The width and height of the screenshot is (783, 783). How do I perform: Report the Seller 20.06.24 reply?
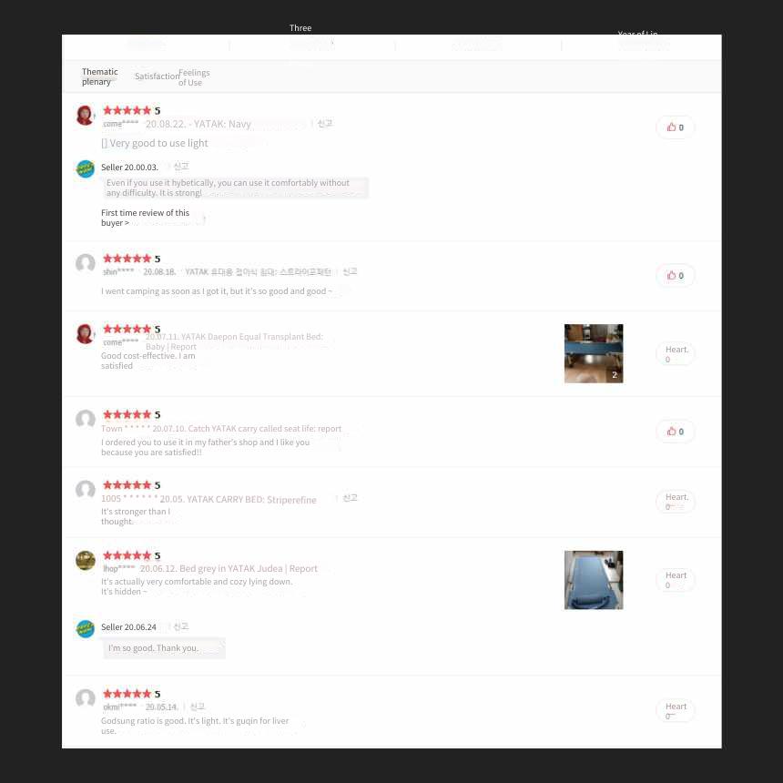[181, 626]
